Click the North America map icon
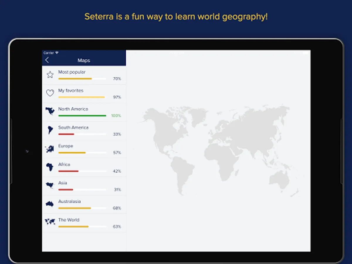The height and width of the screenshot is (264, 352). pyautogui.click(x=50, y=111)
